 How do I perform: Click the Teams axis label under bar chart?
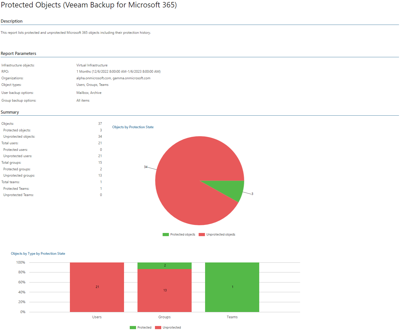232,317
